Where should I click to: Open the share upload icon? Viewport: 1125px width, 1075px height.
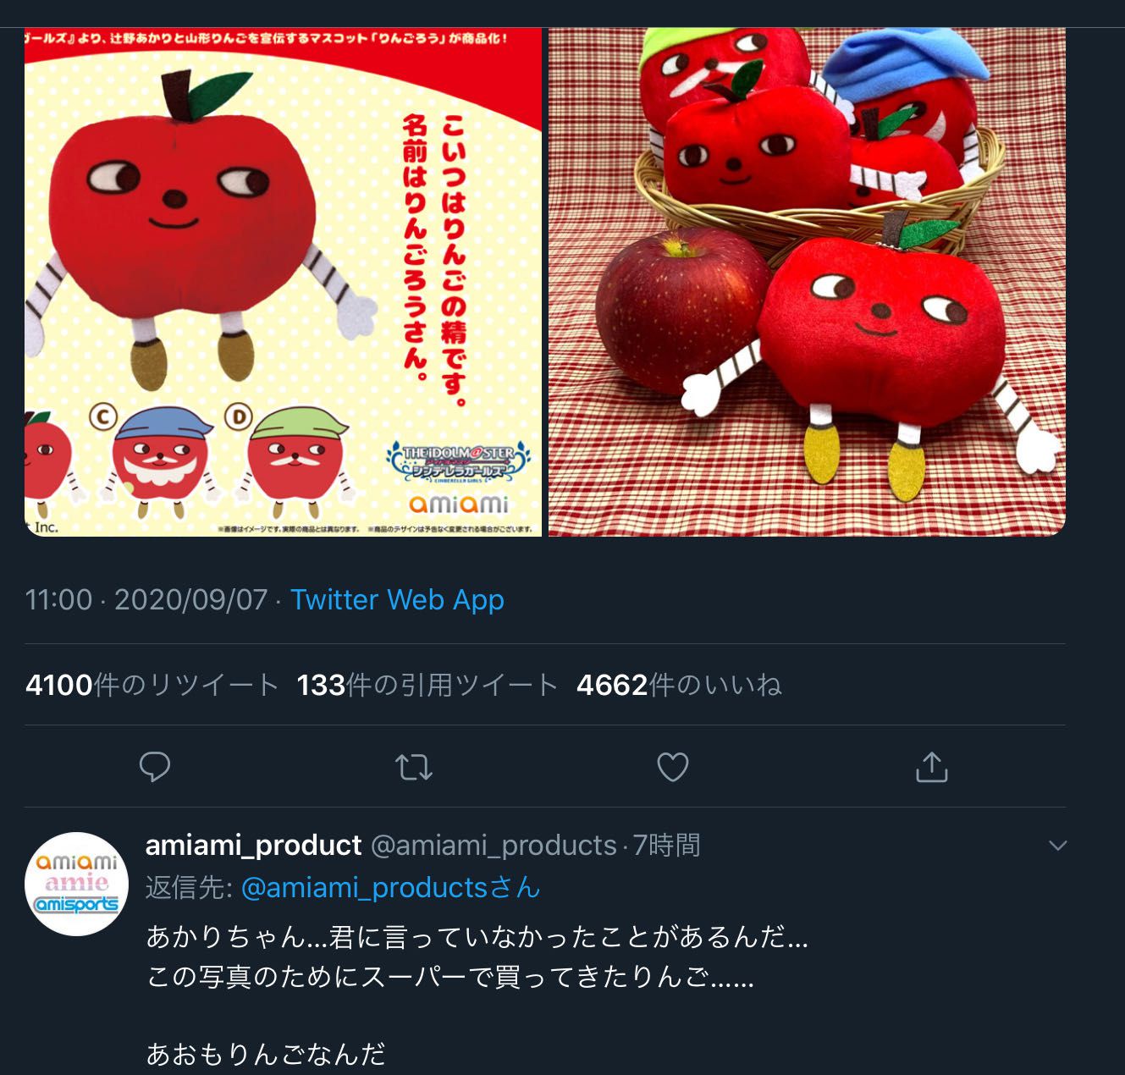(931, 767)
